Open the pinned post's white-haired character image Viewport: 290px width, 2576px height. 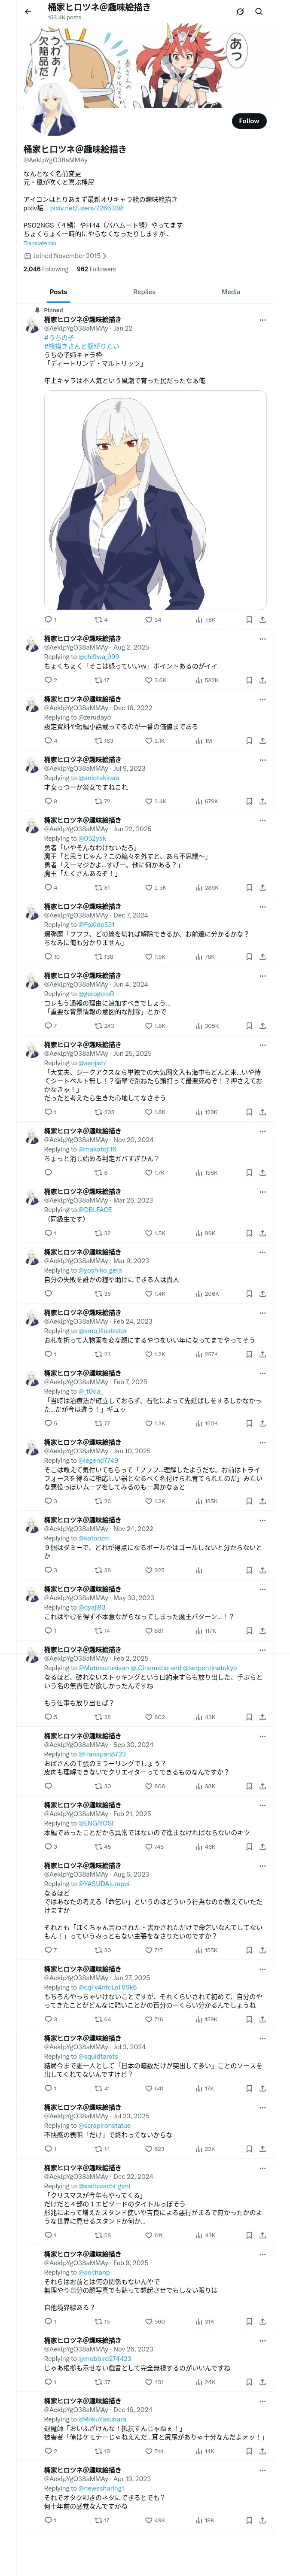point(155,500)
